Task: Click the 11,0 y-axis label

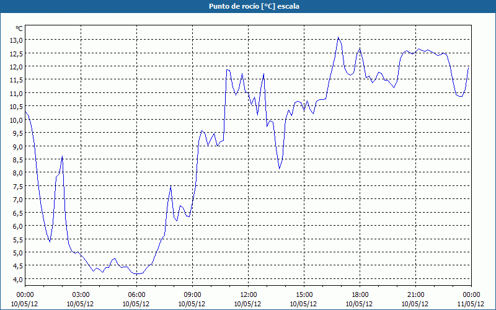Action: click(17, 93)
